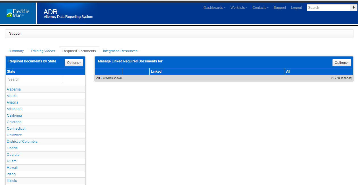Click the State search field

[35, 79]
